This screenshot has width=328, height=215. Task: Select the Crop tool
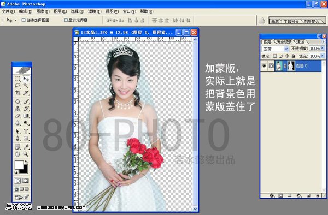pos(18,93)
